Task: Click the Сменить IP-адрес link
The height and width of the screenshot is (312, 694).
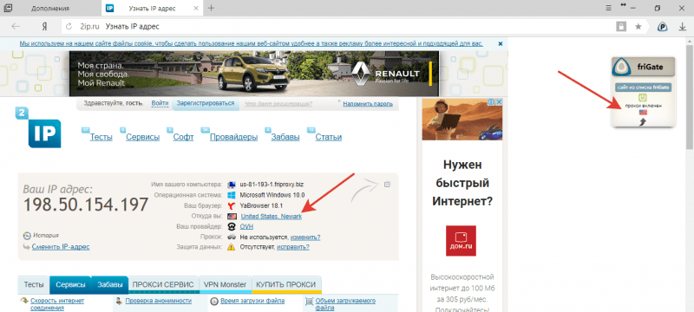Action: click(x=61, y=247)
